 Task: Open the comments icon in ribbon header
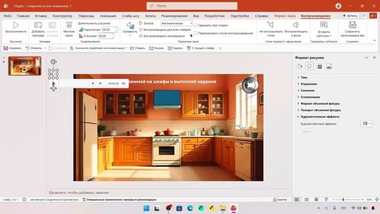pyautogui.click(x=364, y=15)
